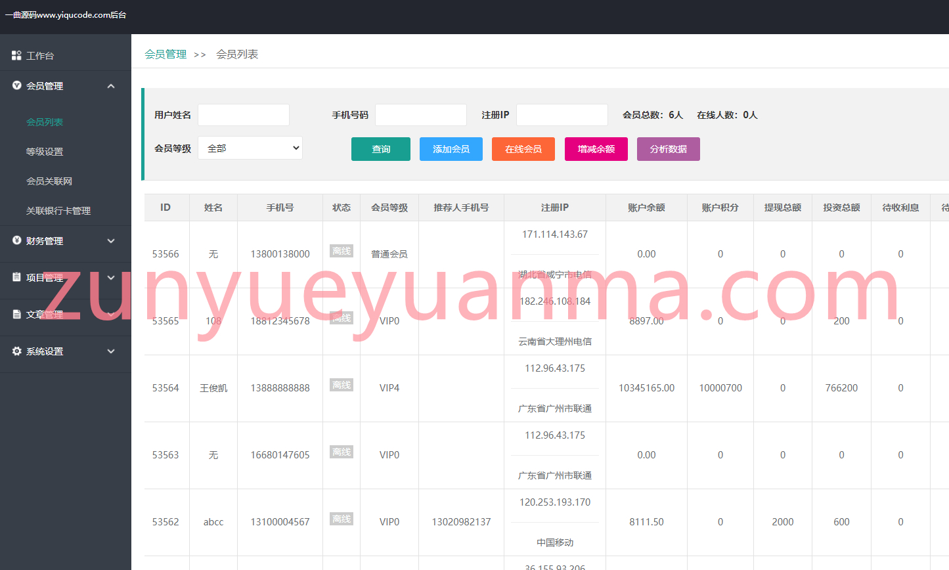Click the 离线 status badge for ID 53566

342,251
